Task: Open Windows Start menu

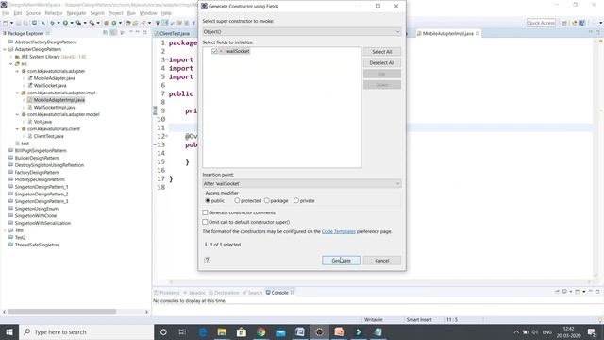Action: tap(9, 331)
